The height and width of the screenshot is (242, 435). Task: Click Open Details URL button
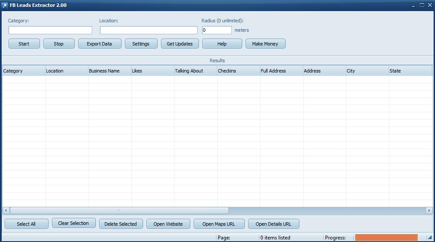274,224
